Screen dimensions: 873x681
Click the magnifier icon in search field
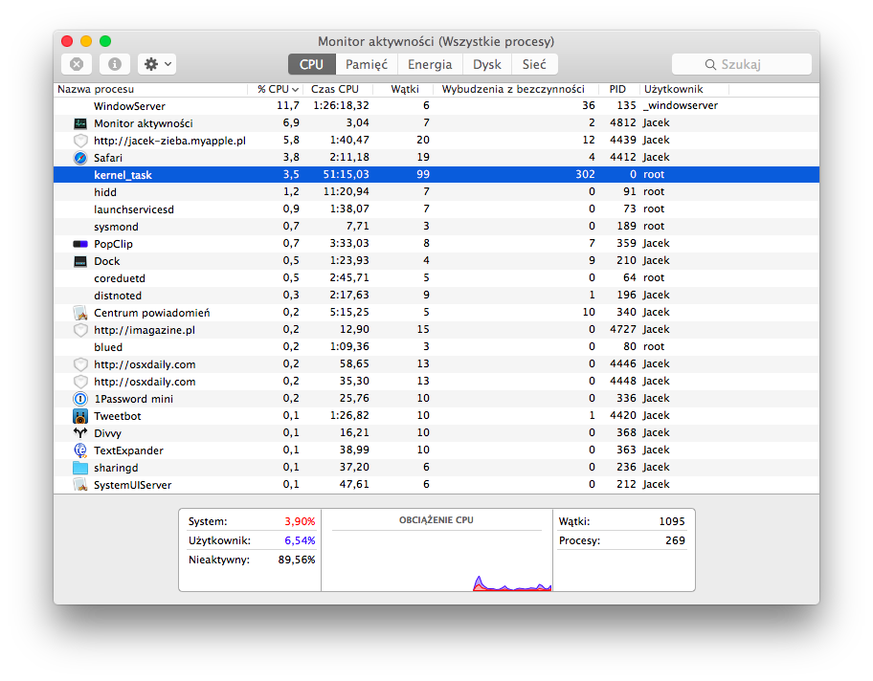pyautogui.click(x=710, y=64)
